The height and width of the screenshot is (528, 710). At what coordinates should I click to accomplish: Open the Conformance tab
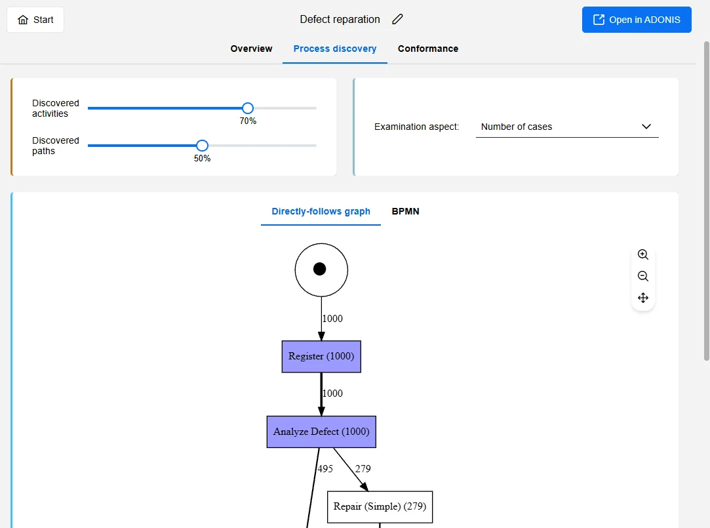(427, 49)
